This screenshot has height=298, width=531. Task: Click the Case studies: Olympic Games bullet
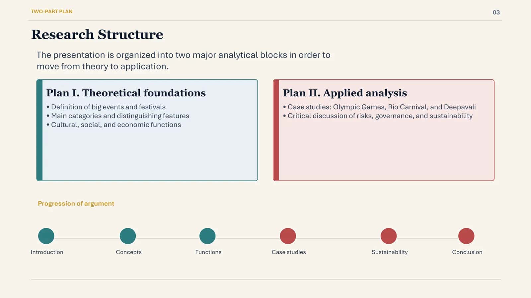[379, 107]
